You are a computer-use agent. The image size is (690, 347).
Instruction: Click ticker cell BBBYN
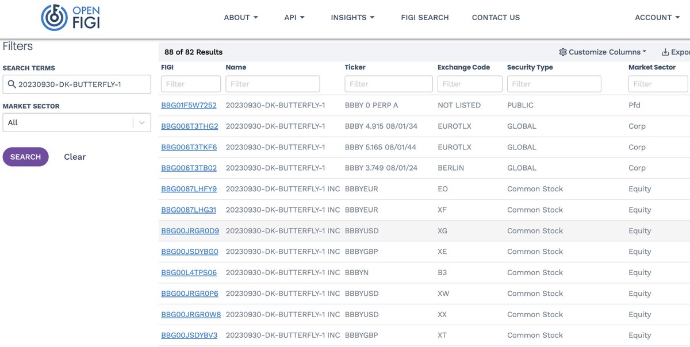point(357,272)
